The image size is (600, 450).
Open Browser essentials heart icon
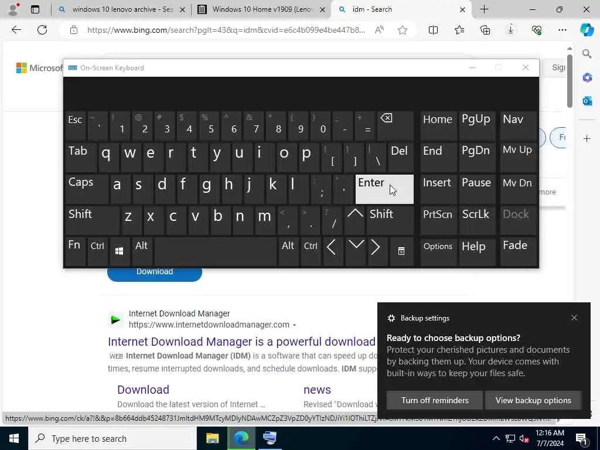[537, 30]
